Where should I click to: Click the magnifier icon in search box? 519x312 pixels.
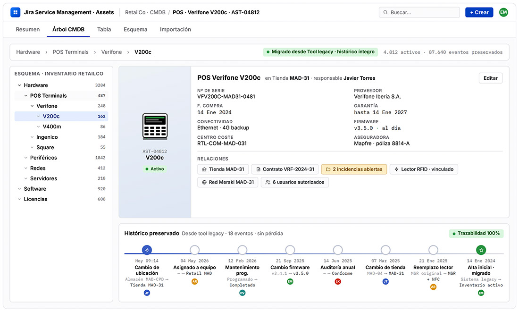[x=385, y=12]
